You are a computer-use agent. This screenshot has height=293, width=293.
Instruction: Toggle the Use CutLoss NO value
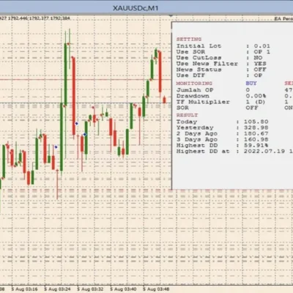(258, 58)
